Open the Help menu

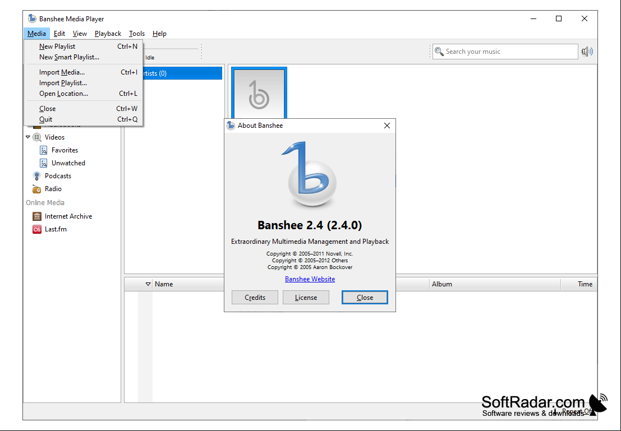click(x=159, y=34)
